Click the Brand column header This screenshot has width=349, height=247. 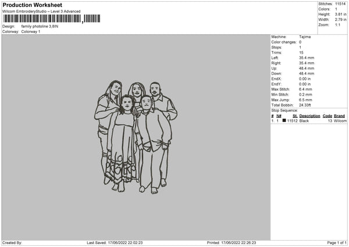pos(340,116)
